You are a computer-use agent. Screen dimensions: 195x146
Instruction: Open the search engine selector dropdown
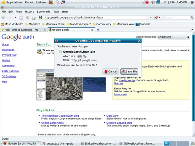[x=158, y=17]
